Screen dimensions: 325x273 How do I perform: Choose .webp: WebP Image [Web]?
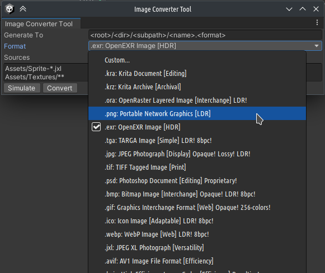[x=197, y=234]
